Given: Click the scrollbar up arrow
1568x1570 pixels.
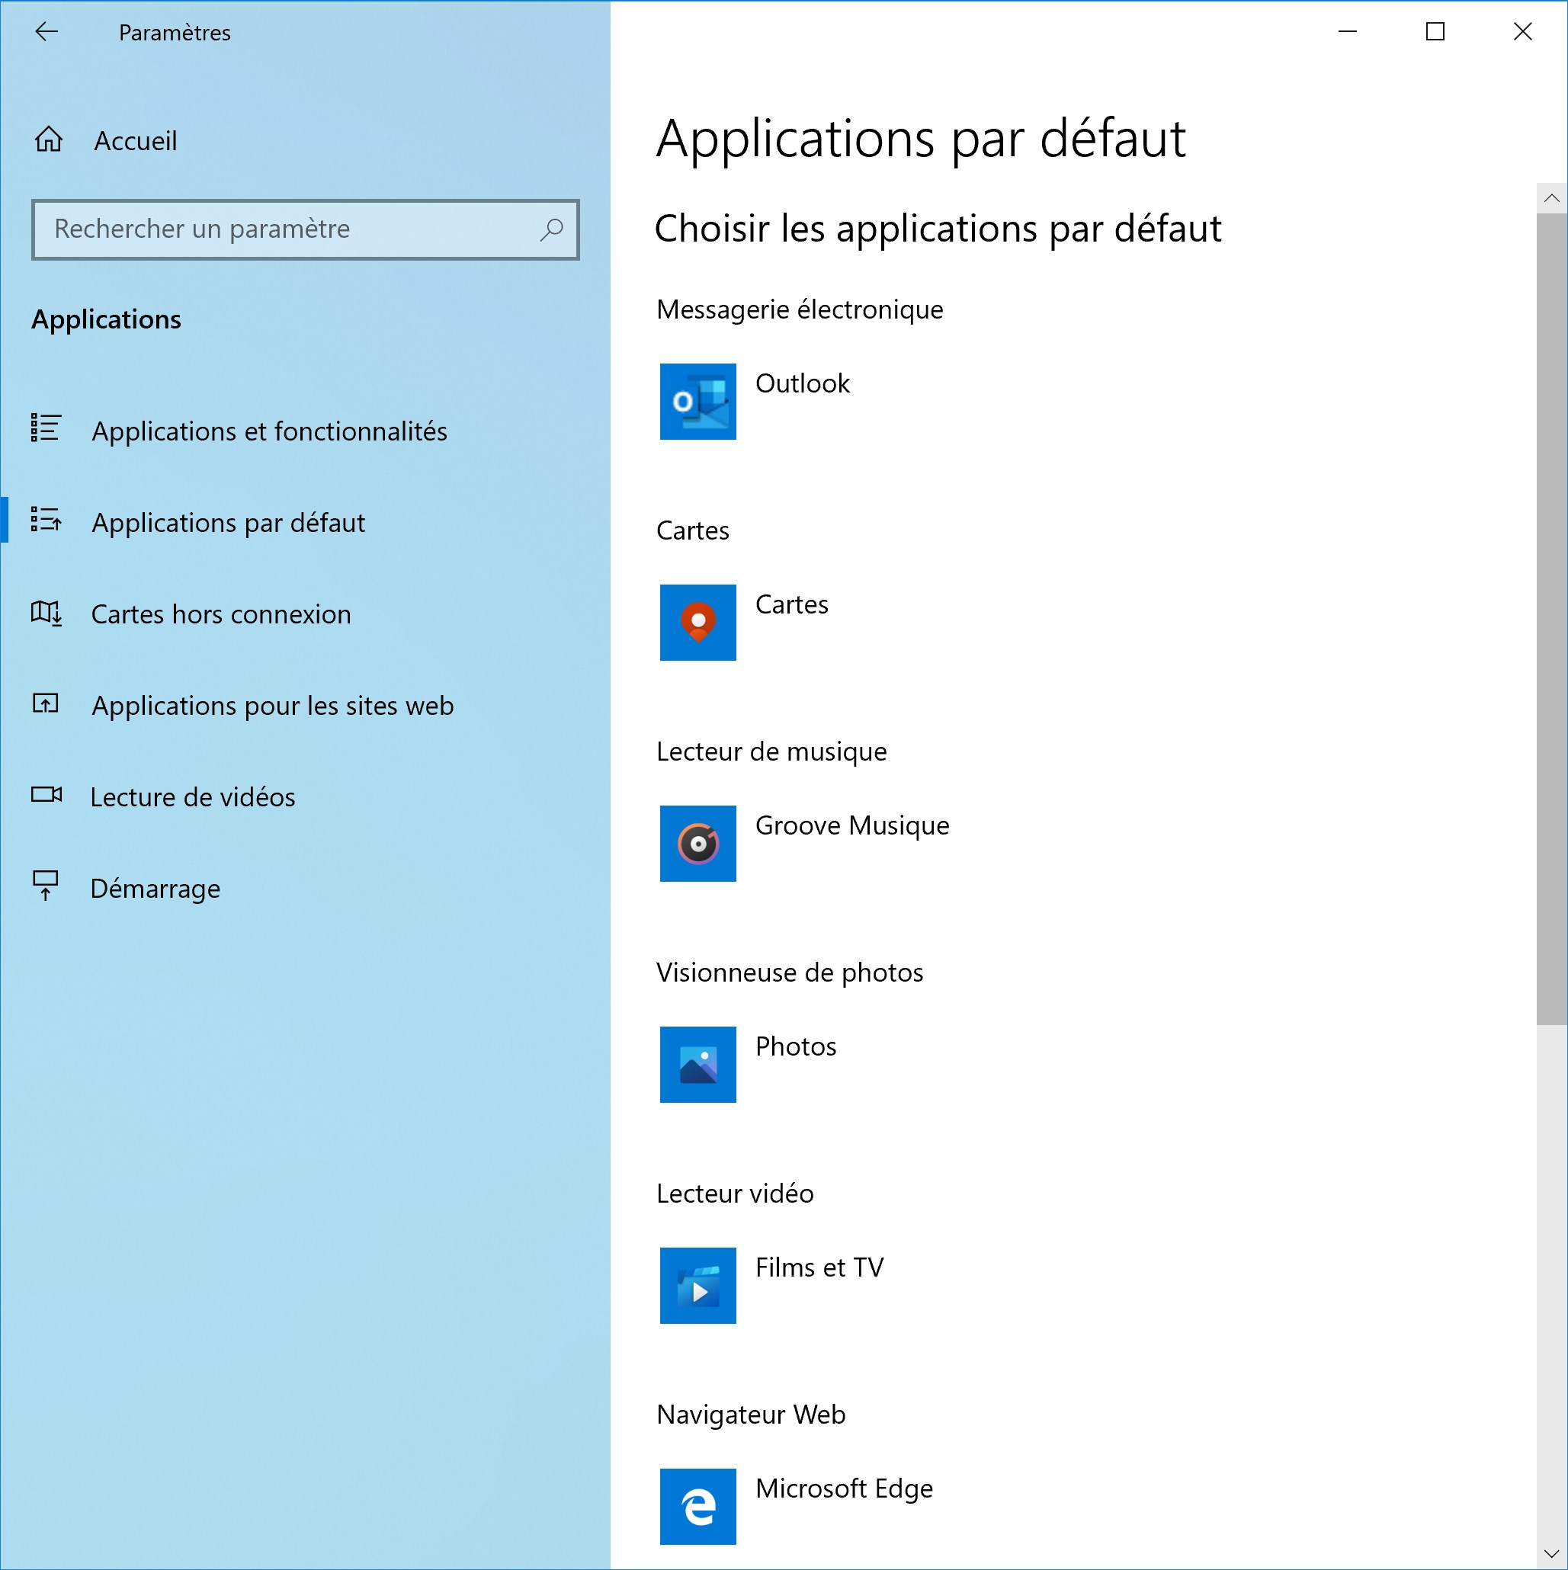Looking at the screenshot, I should 1552,198.
